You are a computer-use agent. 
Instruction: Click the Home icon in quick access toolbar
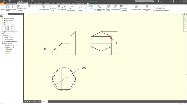(19, 1)
